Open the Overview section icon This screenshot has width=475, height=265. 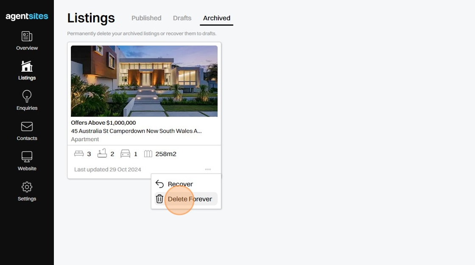click(27, 36)
